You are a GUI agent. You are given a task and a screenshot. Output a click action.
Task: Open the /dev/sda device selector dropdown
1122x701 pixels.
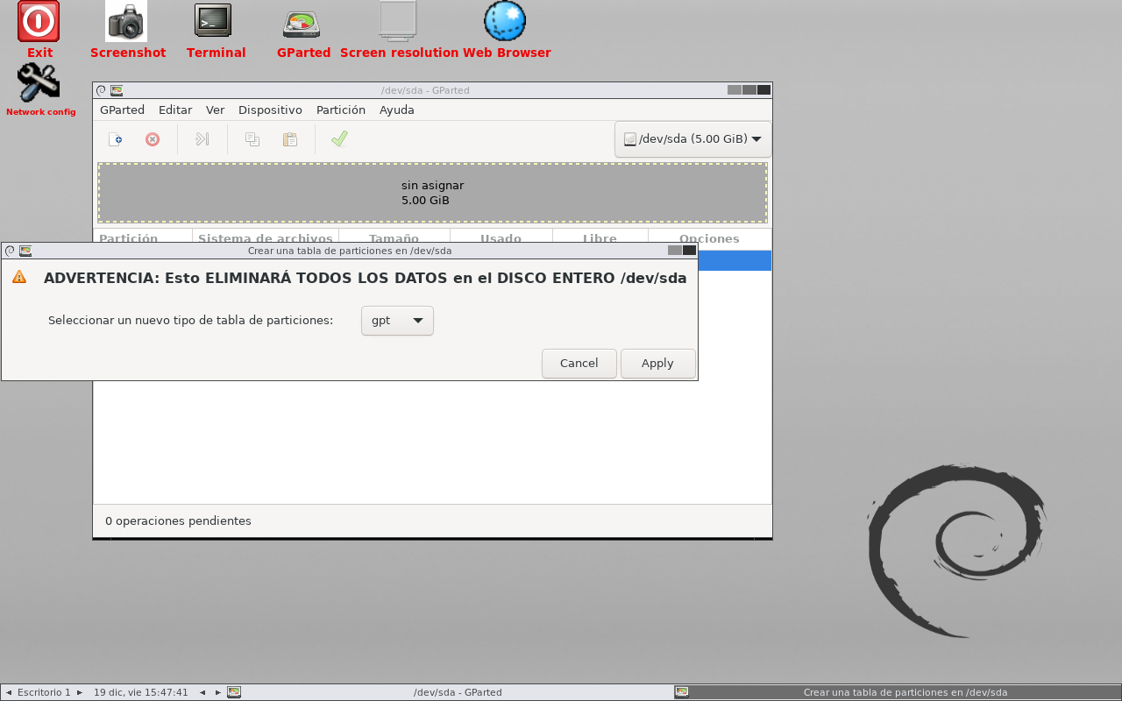click(692, 139)
